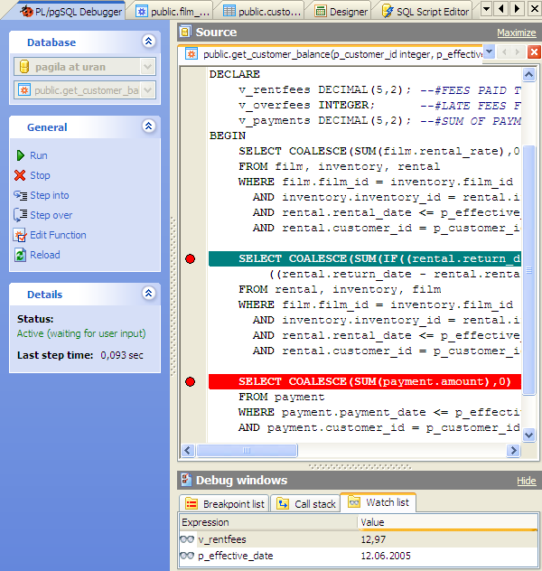Toggle breakpoint on teal SELECT COALESCE line
Viewport: 542px width, 571px height.
tap(190, 259)
